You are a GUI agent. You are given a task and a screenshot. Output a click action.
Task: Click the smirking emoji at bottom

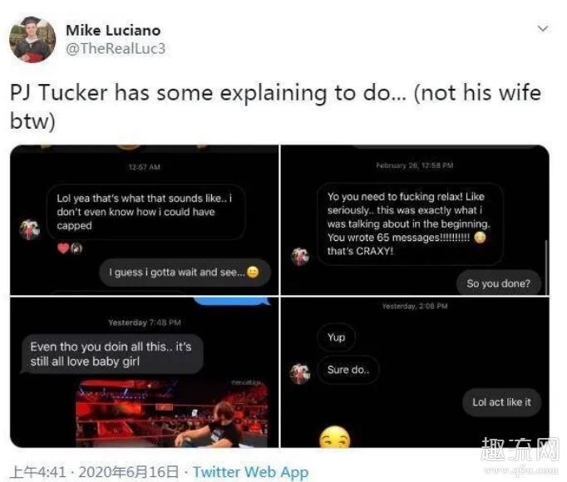click(x=335, y=437)
